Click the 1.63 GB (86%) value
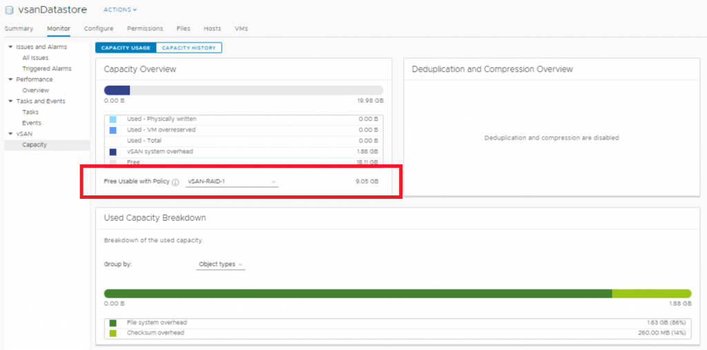Image resolution: width=707 pixels, height=350 pixels. click(x=666, y=322)
